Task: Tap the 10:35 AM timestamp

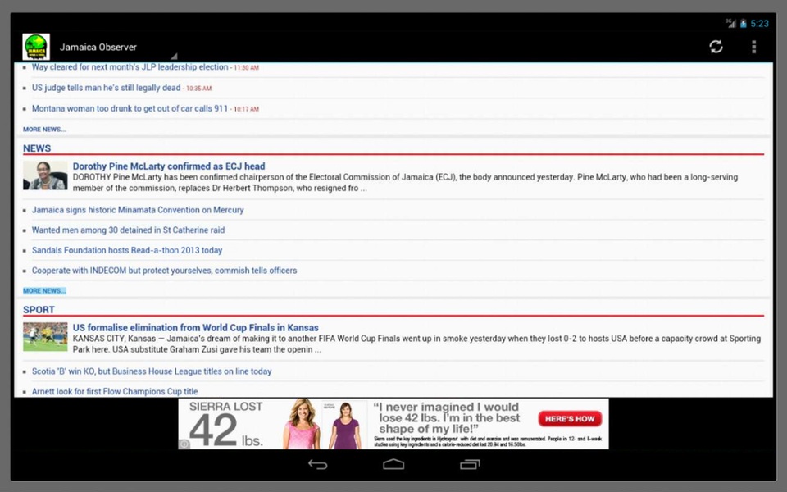Action: [x=198, y=89]
